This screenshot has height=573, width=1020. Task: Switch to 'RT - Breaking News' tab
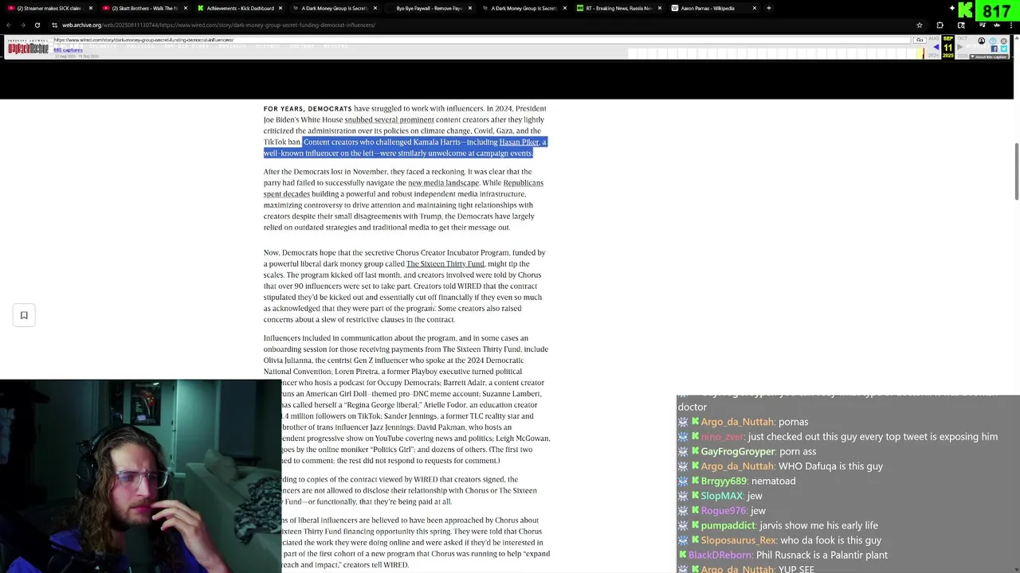(x=618, y=8)
